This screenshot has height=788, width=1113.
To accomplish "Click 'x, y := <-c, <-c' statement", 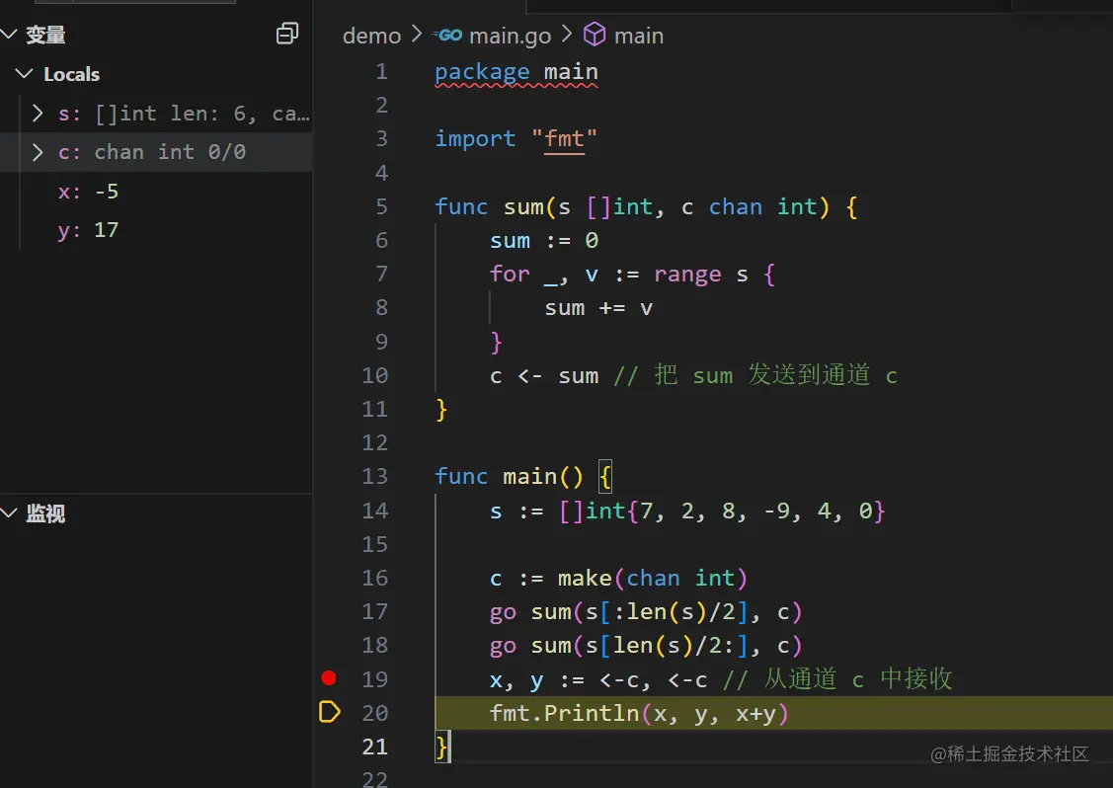I will [x=598, y=679].
